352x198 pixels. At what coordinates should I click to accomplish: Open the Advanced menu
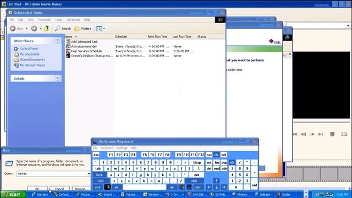point(73,20)
